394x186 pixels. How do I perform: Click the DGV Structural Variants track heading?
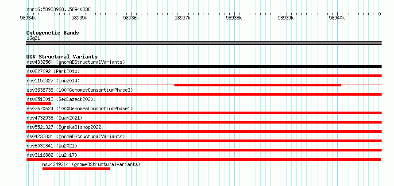[x=62, y=57]
